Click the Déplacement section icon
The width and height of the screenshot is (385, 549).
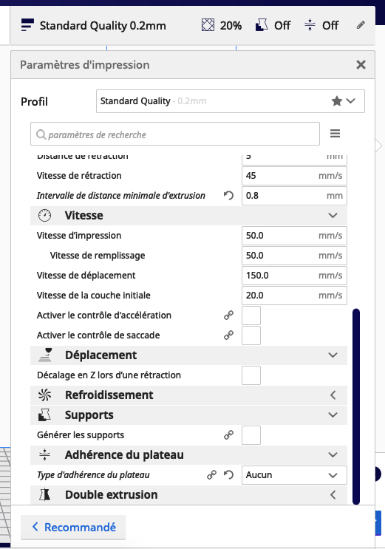coord(45,355)
